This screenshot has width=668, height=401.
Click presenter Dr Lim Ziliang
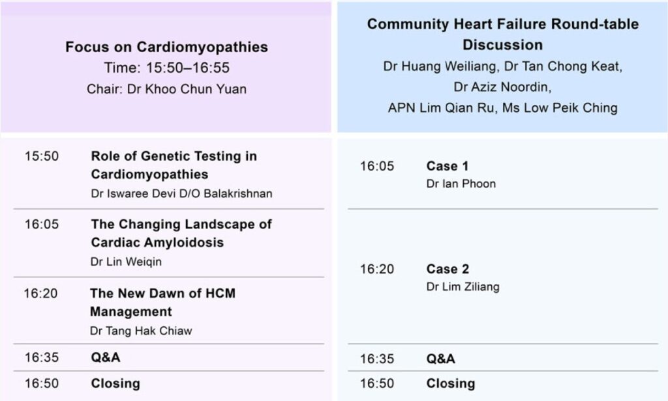[463, 286]
